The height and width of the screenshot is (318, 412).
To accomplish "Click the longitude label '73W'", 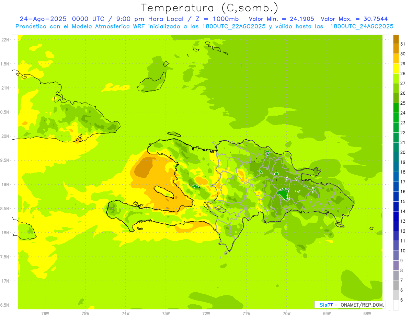I will click(x=166, y=314).
